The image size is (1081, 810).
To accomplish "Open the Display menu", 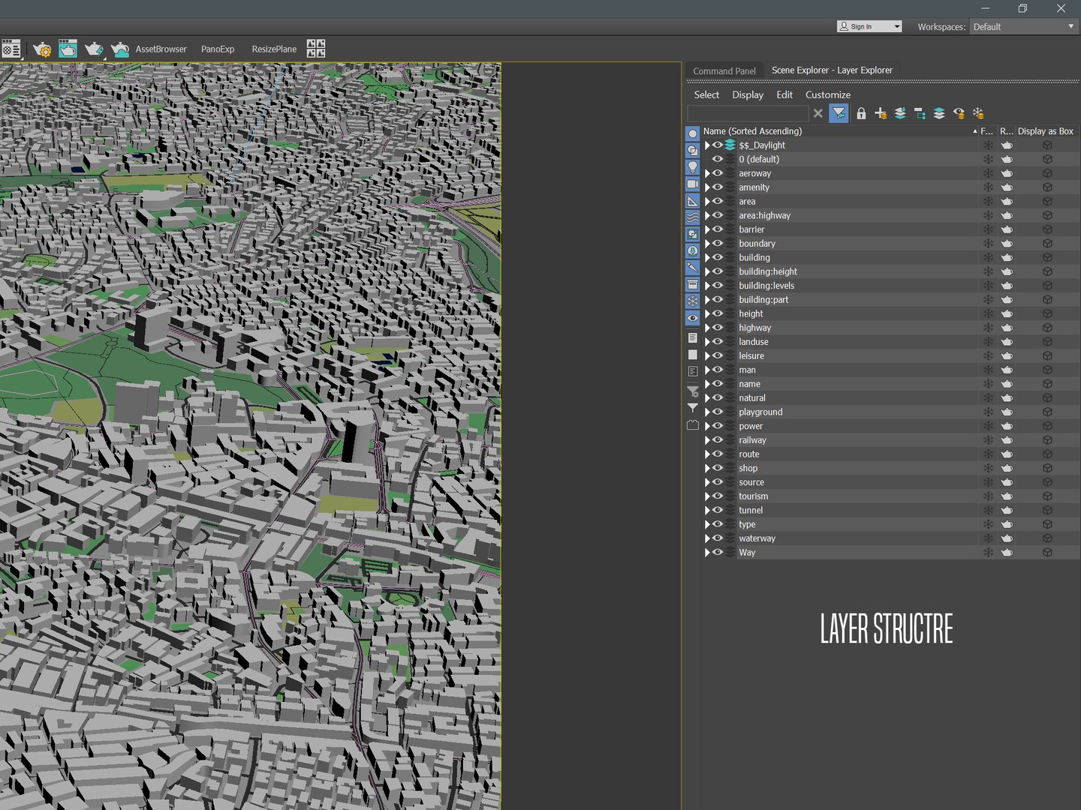I will tap(748, 94).
